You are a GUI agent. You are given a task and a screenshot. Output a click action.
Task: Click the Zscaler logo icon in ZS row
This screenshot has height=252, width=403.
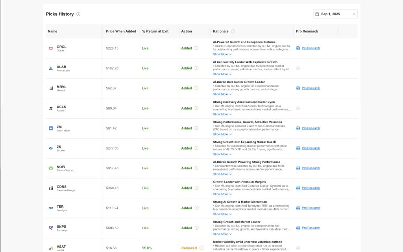pos(51,148)
